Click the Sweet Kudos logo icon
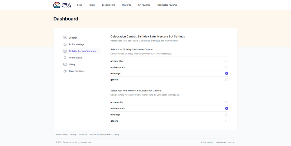291x146 pixels. click(57, 5)
